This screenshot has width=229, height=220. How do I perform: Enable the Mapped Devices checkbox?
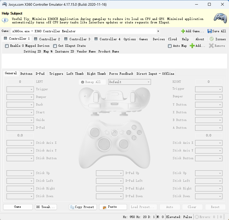point(7,46)
